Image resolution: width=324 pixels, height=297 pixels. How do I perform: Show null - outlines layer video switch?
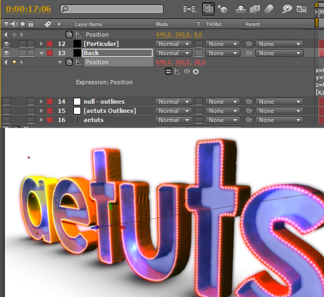(6, 102)
